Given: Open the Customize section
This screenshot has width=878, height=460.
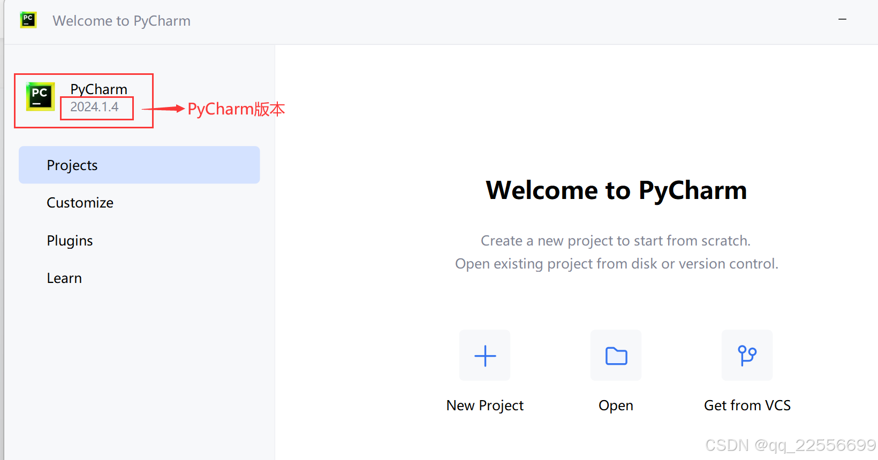Looking at the screenshot, I should click(80, 203).
